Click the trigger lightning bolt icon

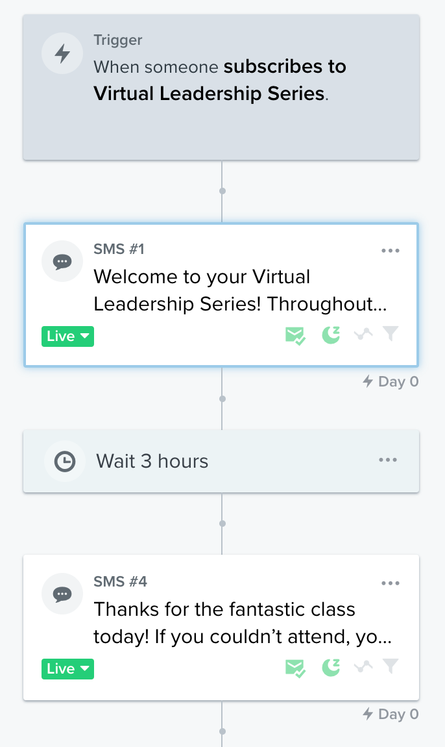[62, 53]
